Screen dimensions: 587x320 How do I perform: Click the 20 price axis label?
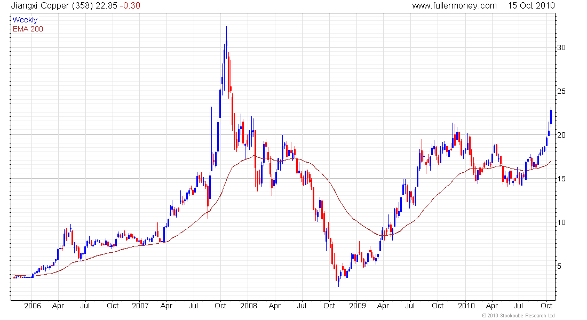point(561,135)
